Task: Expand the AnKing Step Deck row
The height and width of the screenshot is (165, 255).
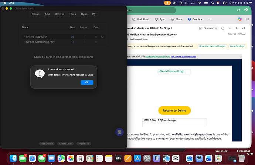Action: 24,37
